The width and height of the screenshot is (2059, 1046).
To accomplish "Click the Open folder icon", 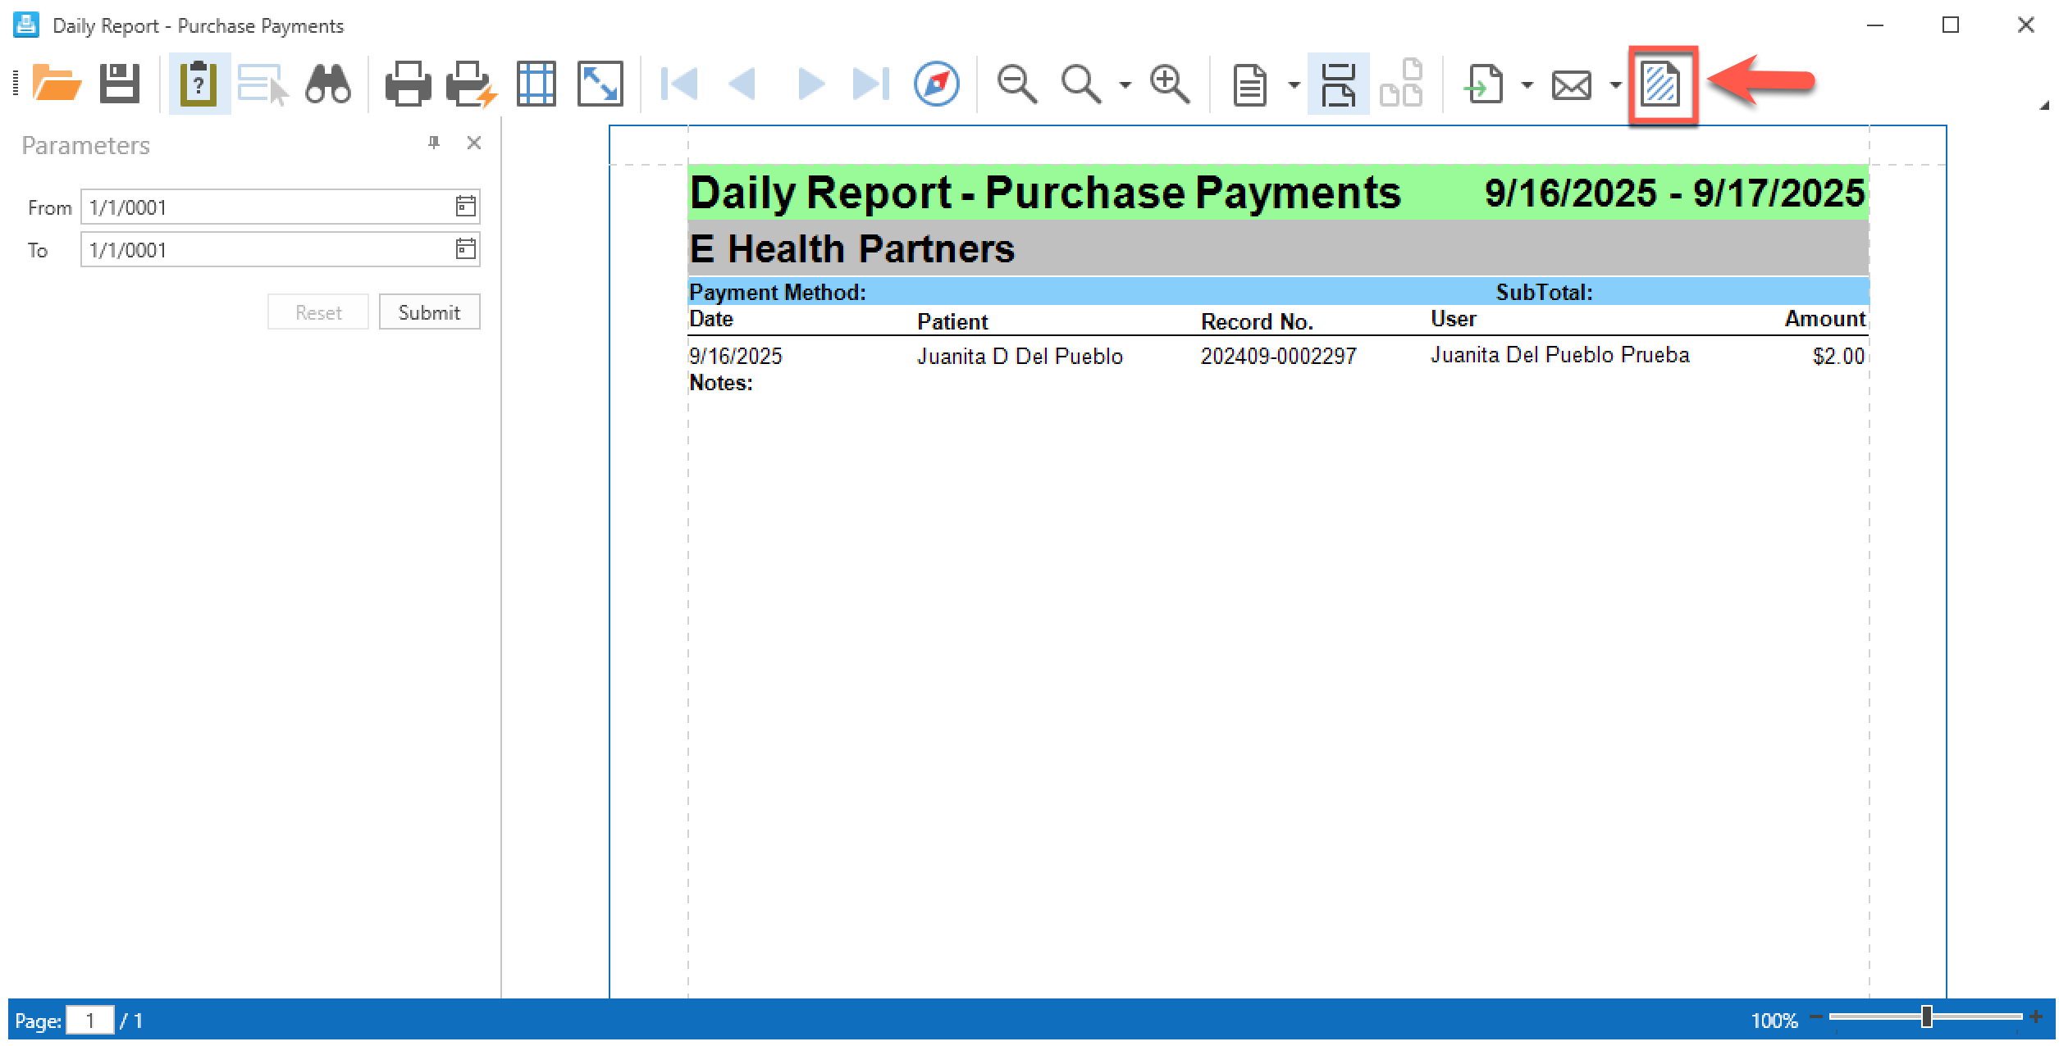I will pos(56,84).
